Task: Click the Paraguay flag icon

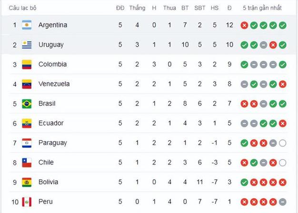Action: tap(27, 143)
